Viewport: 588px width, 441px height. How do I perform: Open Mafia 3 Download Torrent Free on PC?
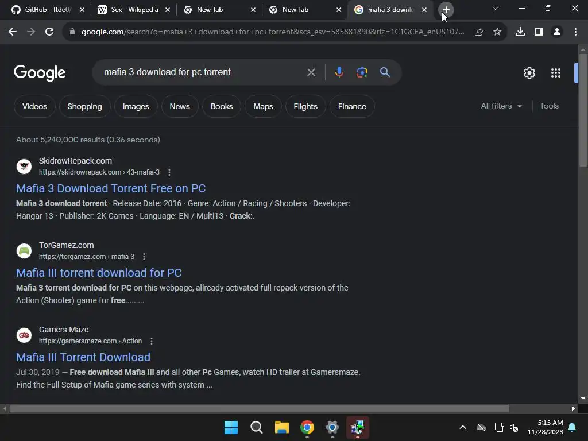tap(111, 188)
